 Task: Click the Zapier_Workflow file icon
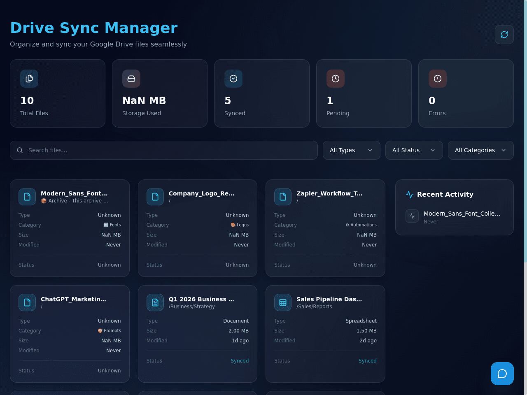[283, 197]
